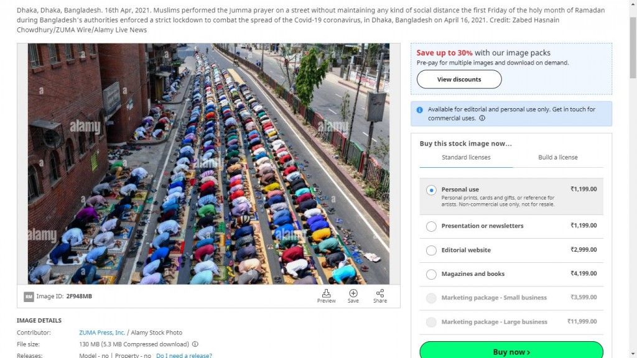Click the green Buy now button
637x358 pixels.
click(x=511, y=351)
